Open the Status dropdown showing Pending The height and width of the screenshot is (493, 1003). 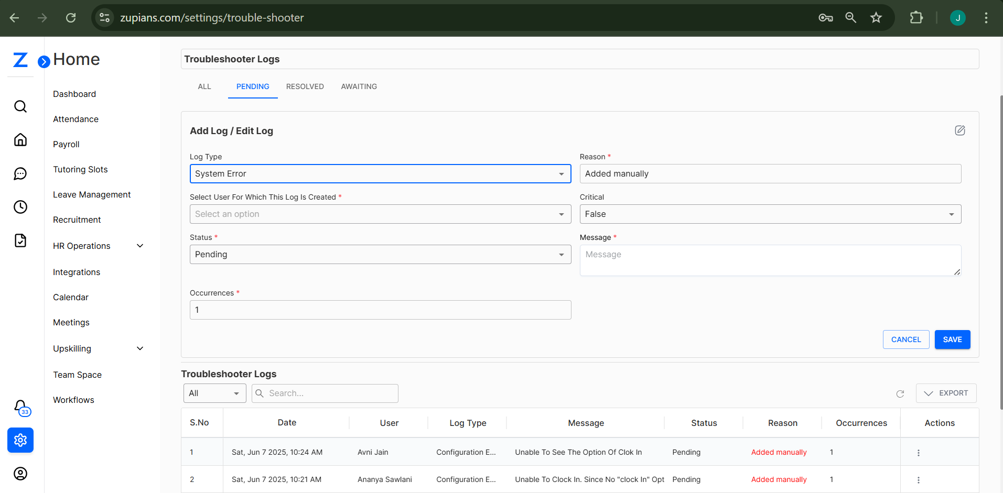tap(380, 255)
